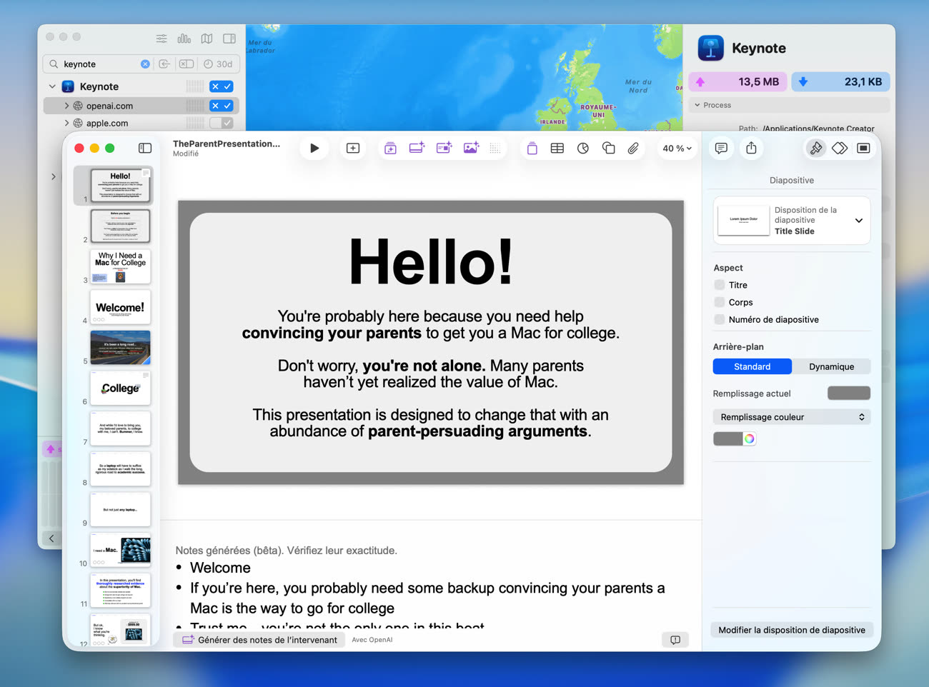Click the comment bubble icon in toolbar
Image resolution: width=929 pixels, height=687 pixels.
721,149
